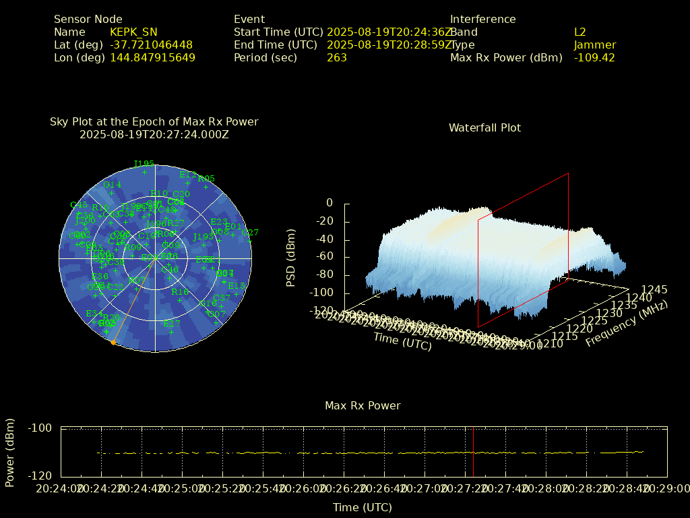This screenshot has height=518, width=690.
Task: Click the Waterfall Plot title
Action: [484, 127]
